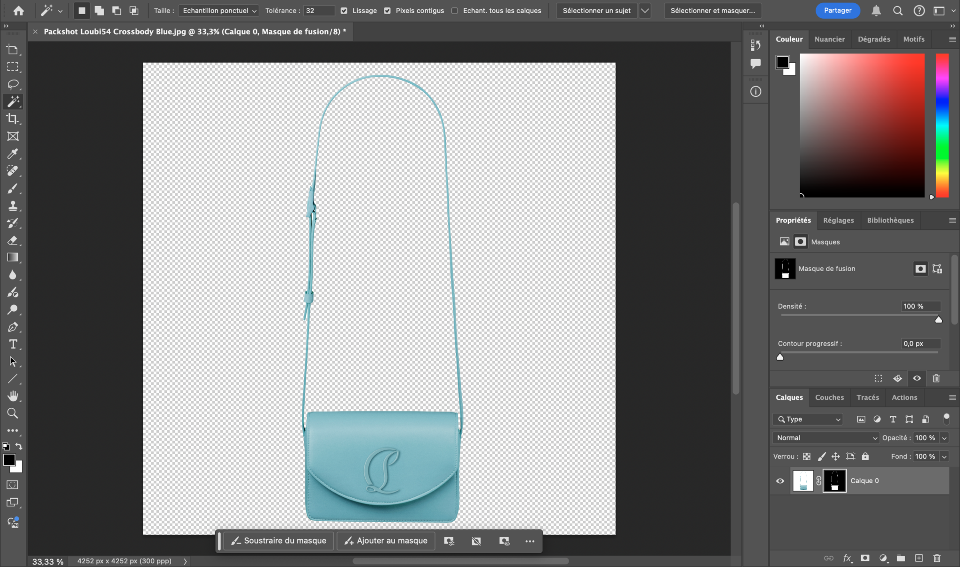Viewport: 960px width, 567px height.
Task: Expand Sélectionner un sujet options arrow
Action: [x=645, y=10]
